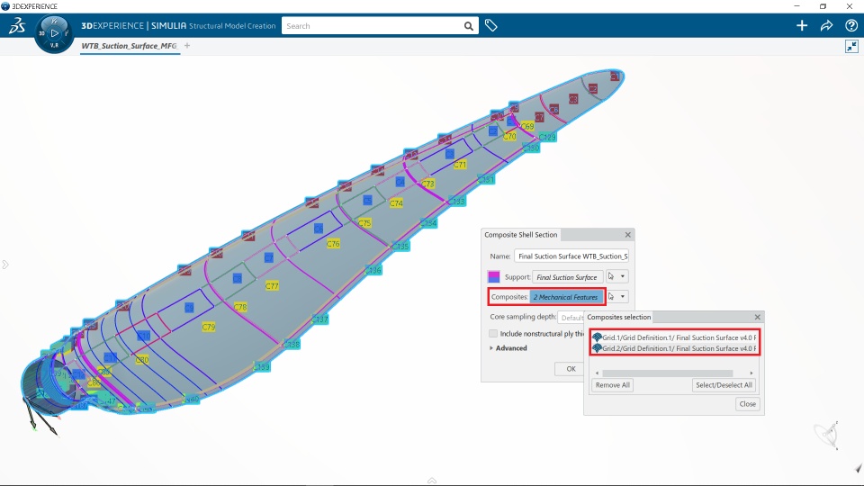
Task: Open the Composites selection dropdown arrow
Action: 623,296
